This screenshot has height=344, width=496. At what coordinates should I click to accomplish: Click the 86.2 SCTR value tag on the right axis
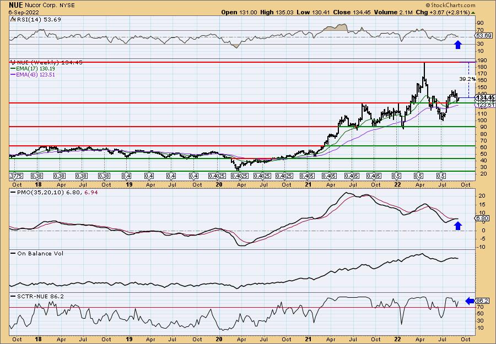click(x=483, y=301)
